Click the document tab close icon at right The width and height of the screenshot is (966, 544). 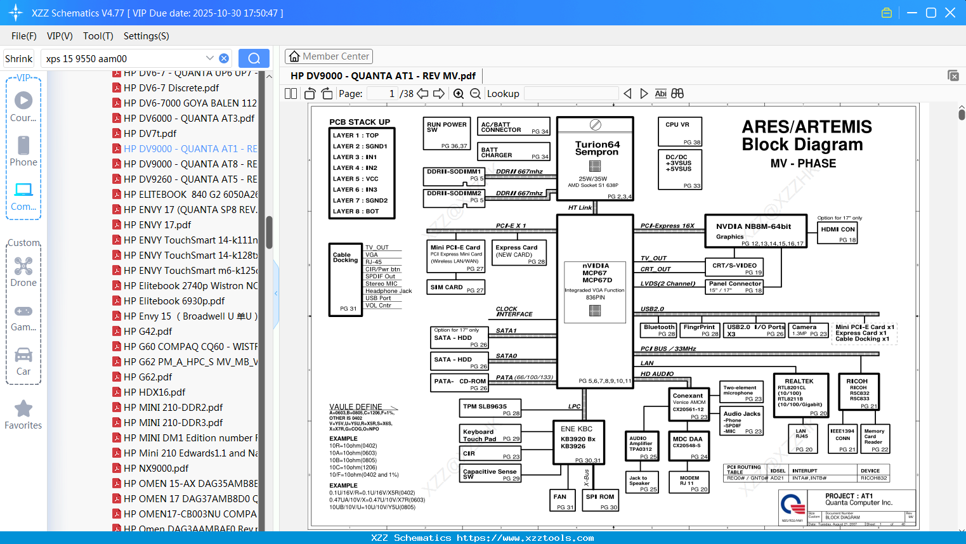[953, 75]
